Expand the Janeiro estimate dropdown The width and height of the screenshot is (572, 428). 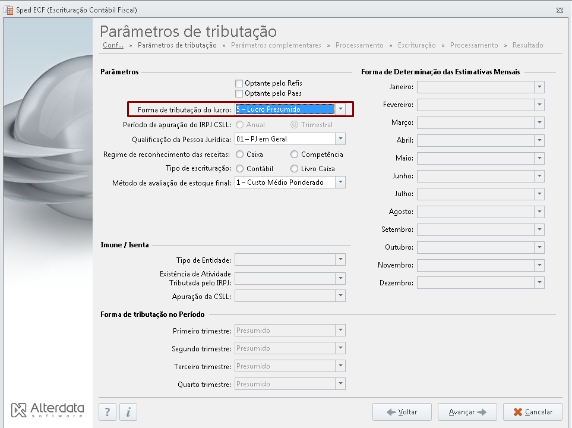pyautogui.click(x=539, y=87)
